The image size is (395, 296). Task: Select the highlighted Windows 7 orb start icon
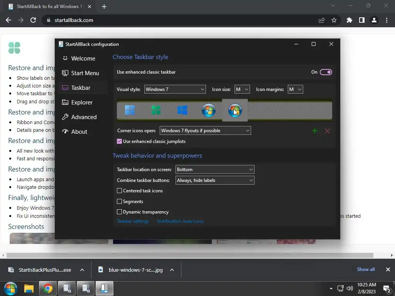tap(235, 110)
